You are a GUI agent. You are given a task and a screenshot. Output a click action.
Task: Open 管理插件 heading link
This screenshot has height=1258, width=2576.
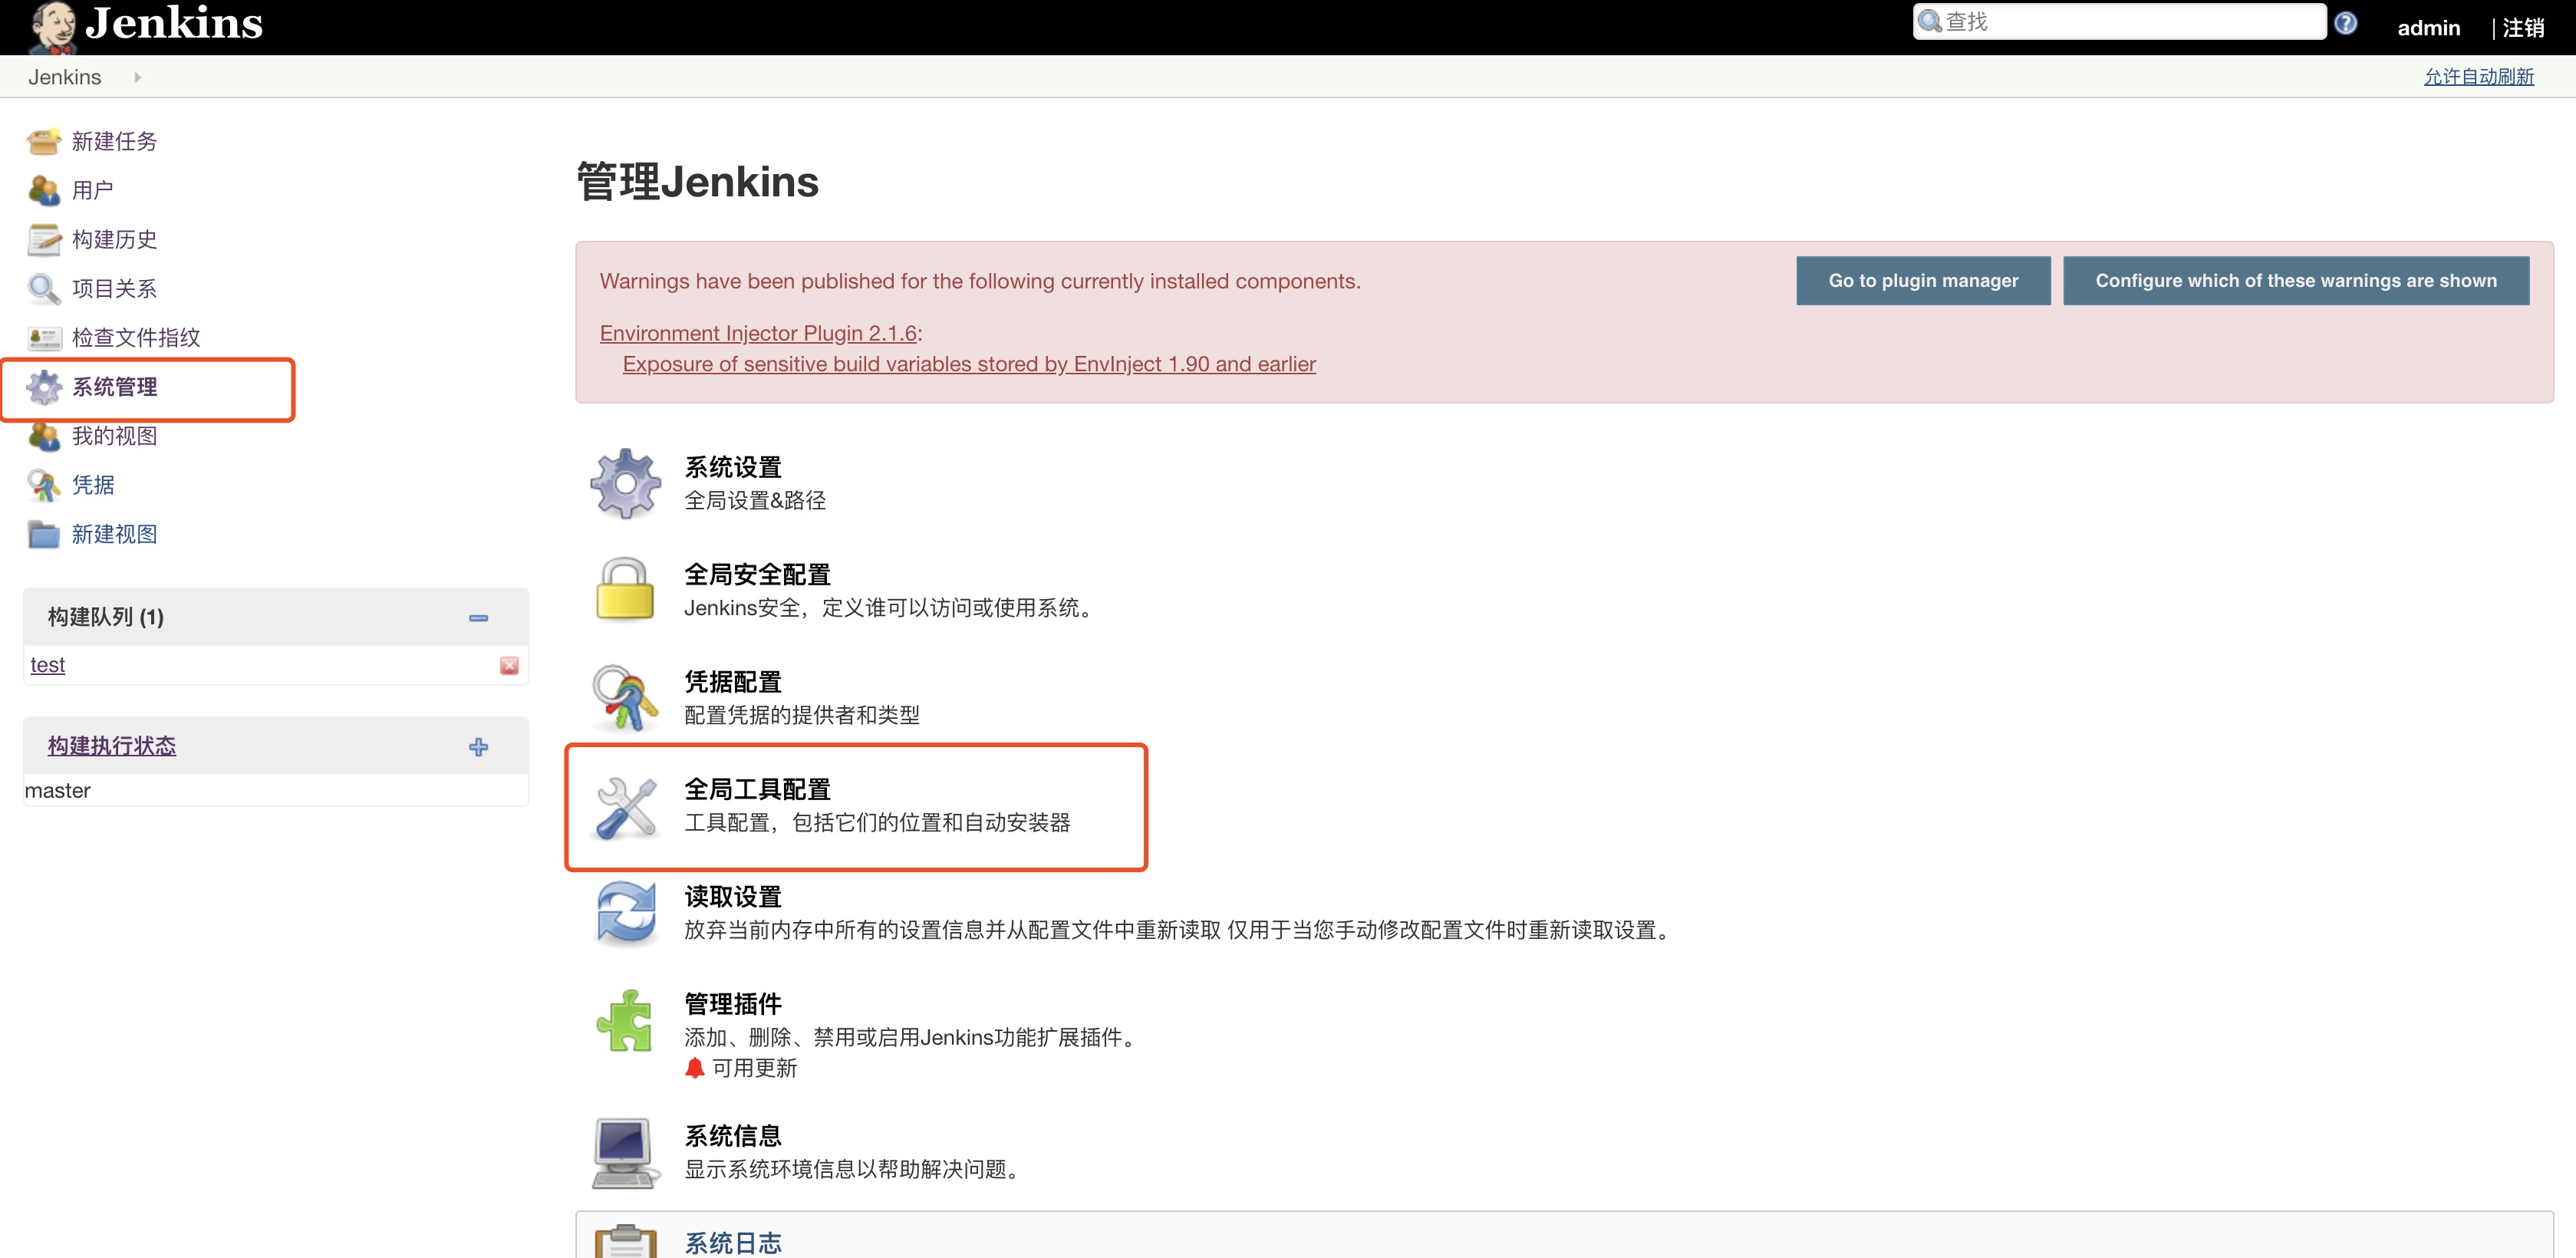coord(733,1004)
